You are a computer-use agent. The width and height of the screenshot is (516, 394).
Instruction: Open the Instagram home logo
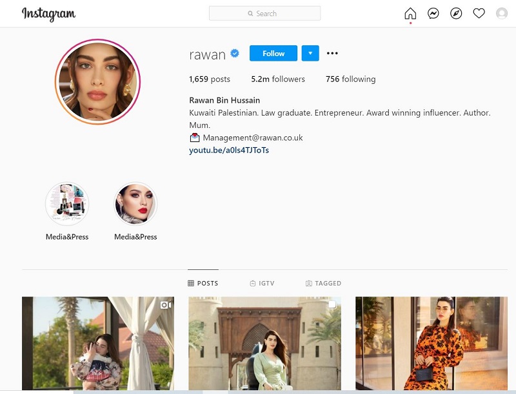tap(49, 14)
